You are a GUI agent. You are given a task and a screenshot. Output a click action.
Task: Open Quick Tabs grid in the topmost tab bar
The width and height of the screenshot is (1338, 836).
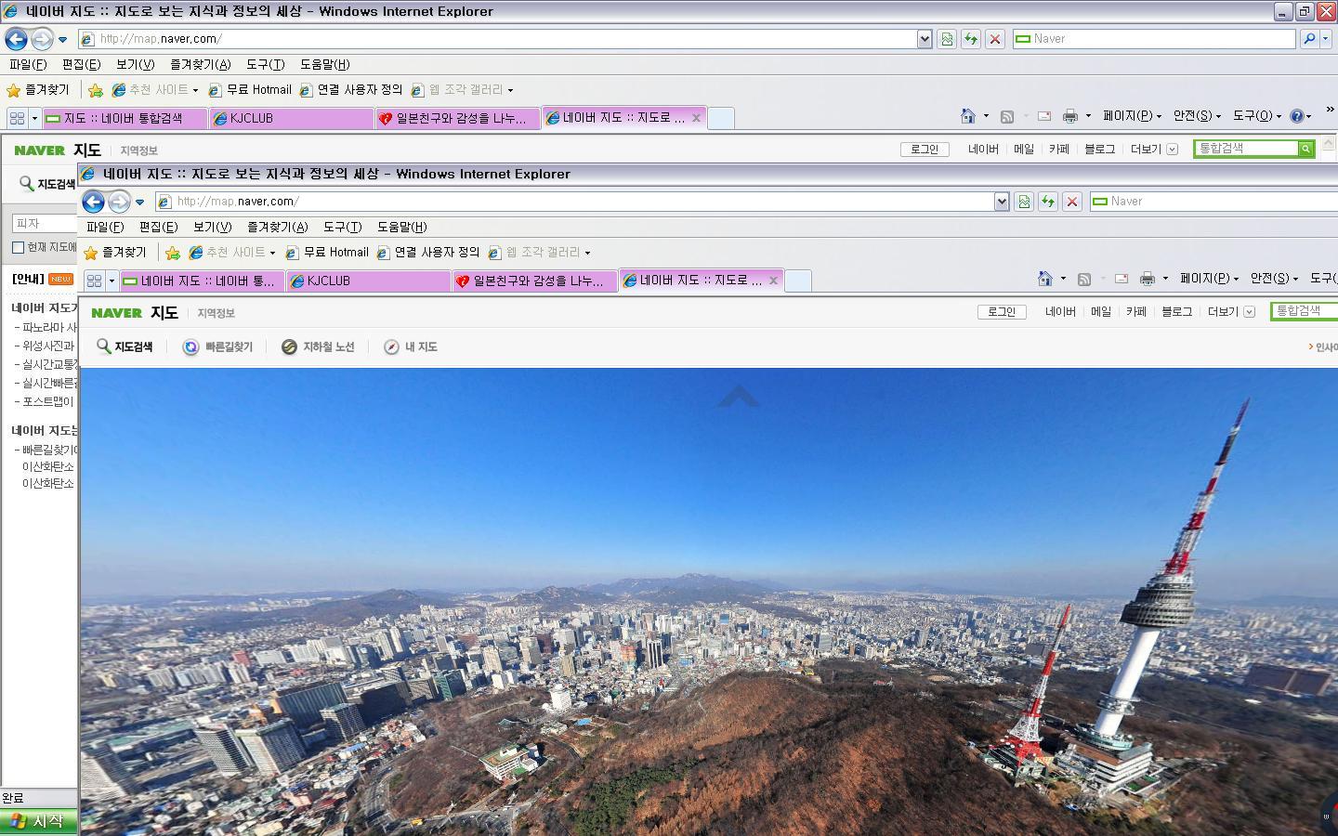(17, 118)
